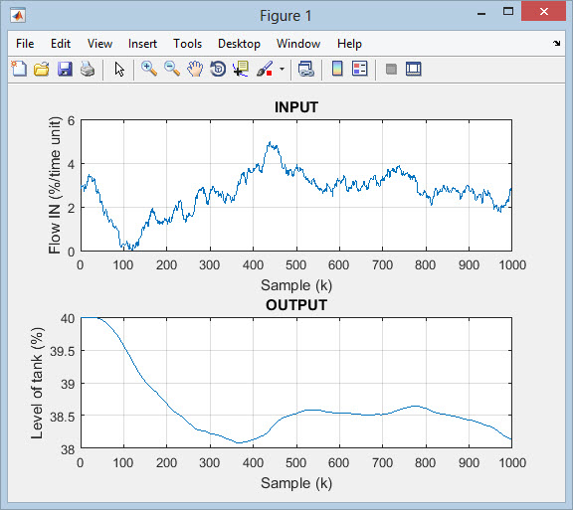The width and height of the screenshot is (573, 510).
Task: Click Show Plot Tools and dock icon
Action: (413, 69)
